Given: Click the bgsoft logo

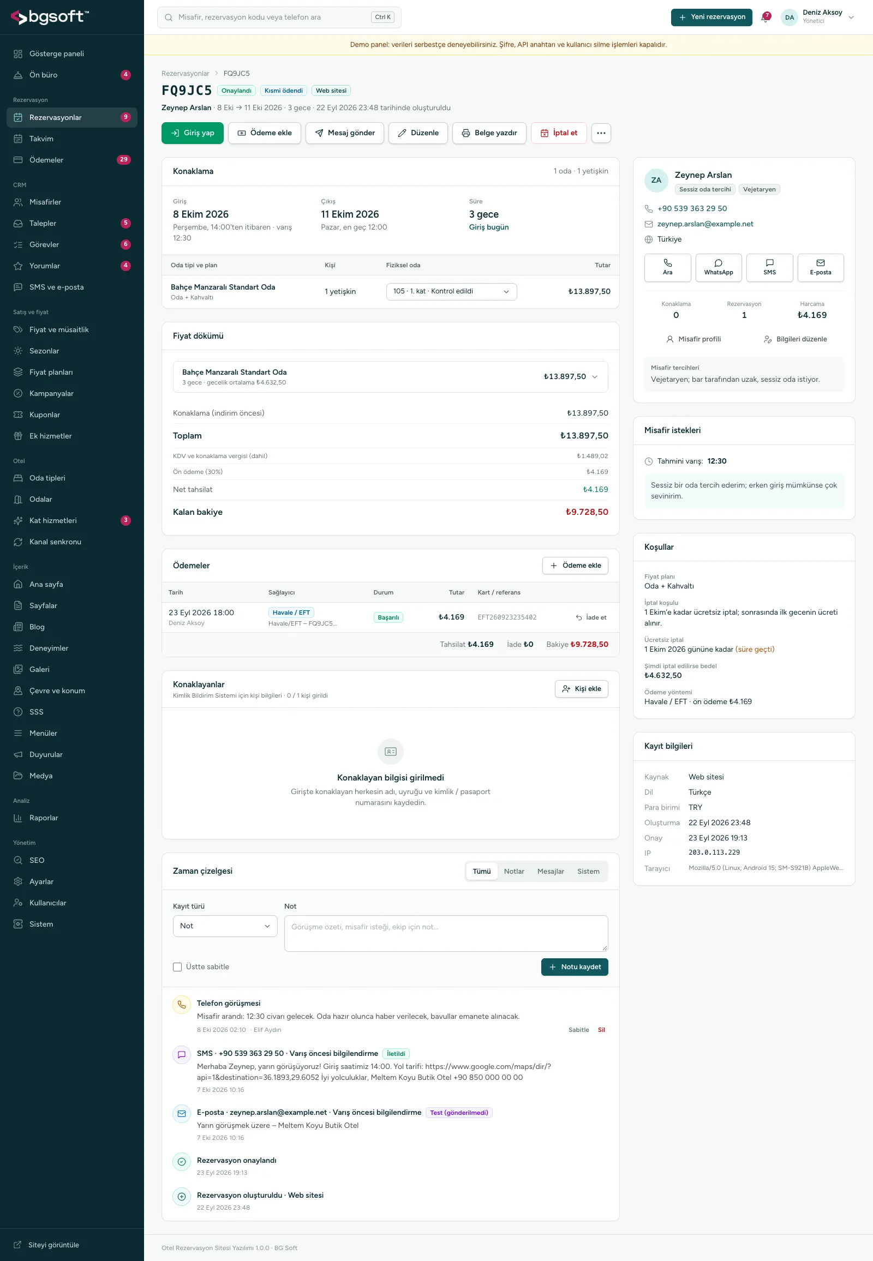Looking at the screenshot, I should point(50,17).
